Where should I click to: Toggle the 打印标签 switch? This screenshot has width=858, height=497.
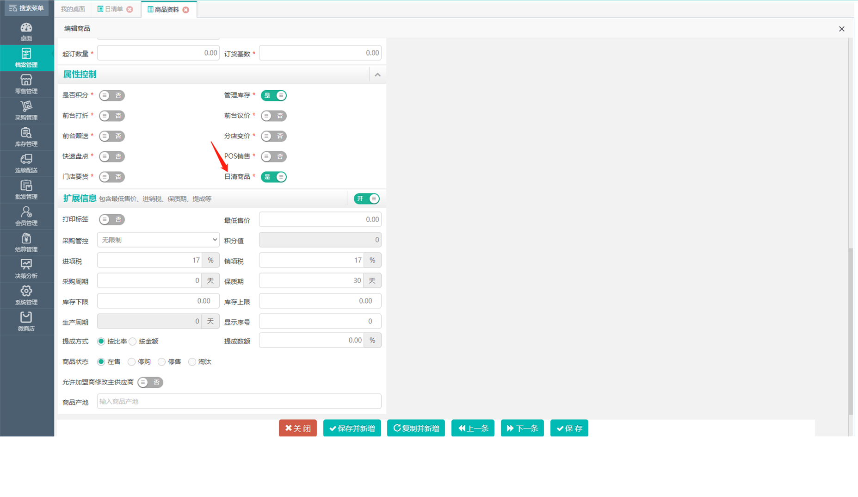[112, 219]
